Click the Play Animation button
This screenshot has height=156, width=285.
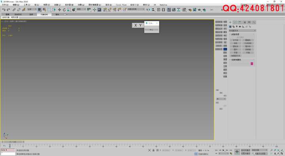click(224, 150)
